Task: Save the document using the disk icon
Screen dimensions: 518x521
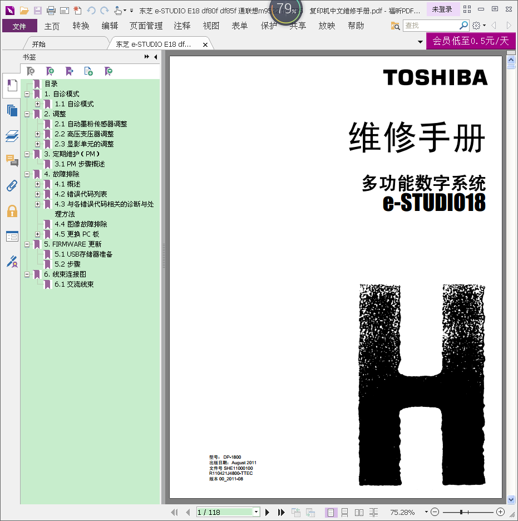Action: (37, 11)
